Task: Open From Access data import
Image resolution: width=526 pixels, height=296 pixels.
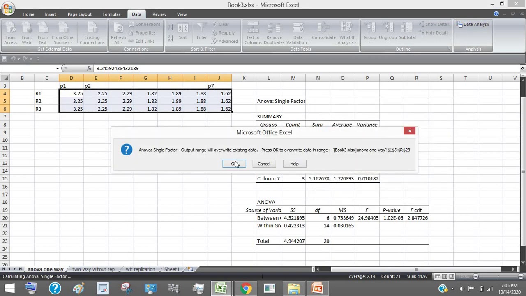Action: 11,33
